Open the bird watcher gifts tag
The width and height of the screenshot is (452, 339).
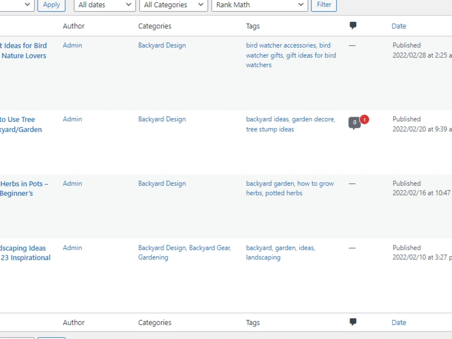[264, 55]
